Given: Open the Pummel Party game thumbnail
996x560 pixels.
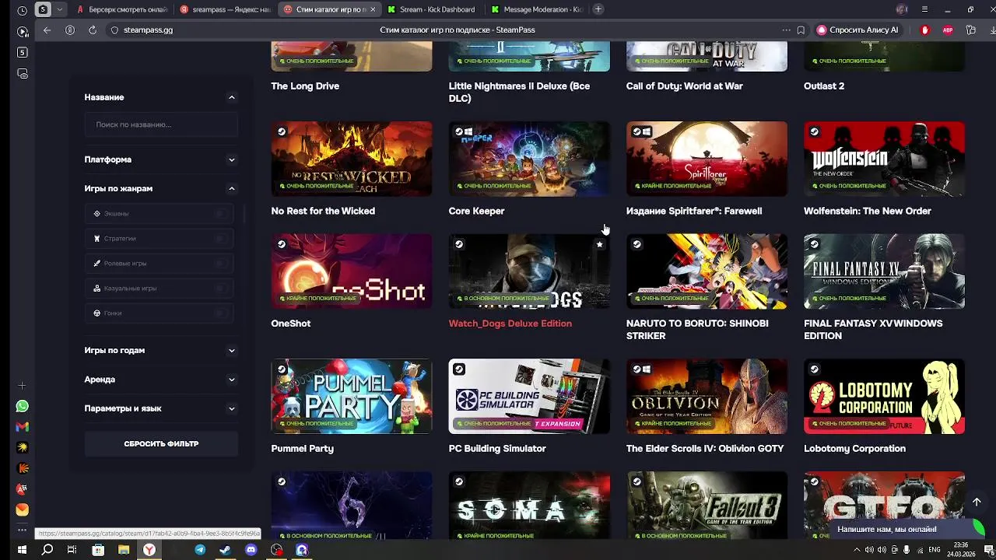Looking at the screenshot, I should (352, 396).
